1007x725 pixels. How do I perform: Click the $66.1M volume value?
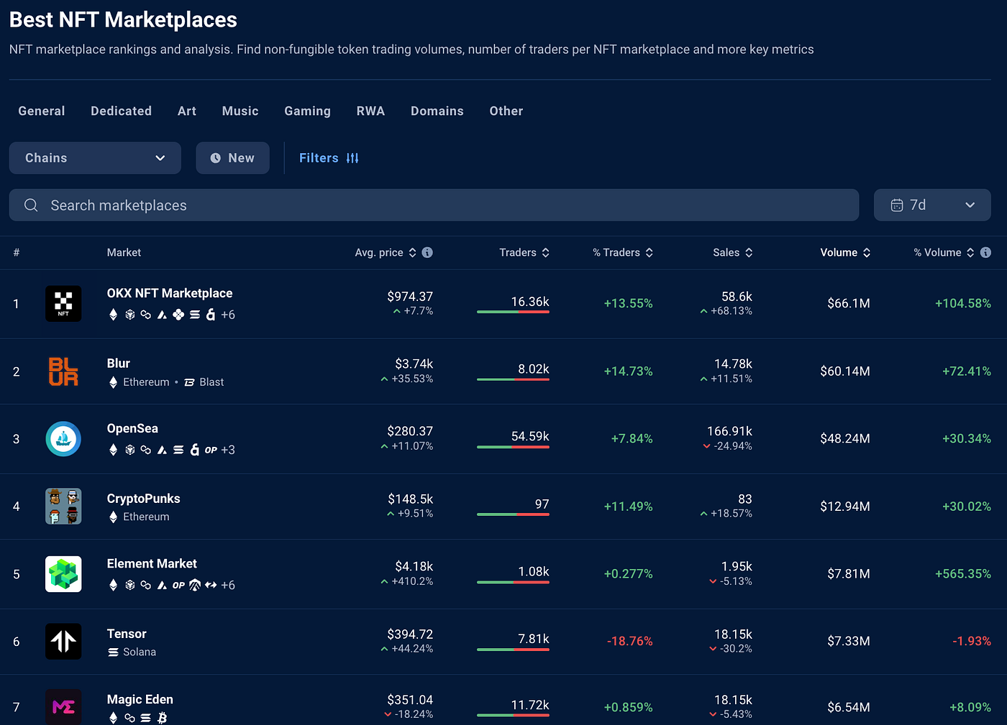tap(849, 303)
